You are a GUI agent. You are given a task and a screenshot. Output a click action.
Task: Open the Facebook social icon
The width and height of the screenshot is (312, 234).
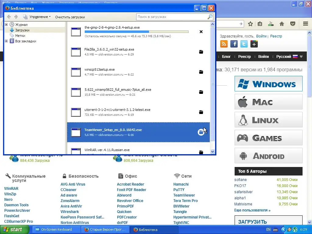pos(234,44)
